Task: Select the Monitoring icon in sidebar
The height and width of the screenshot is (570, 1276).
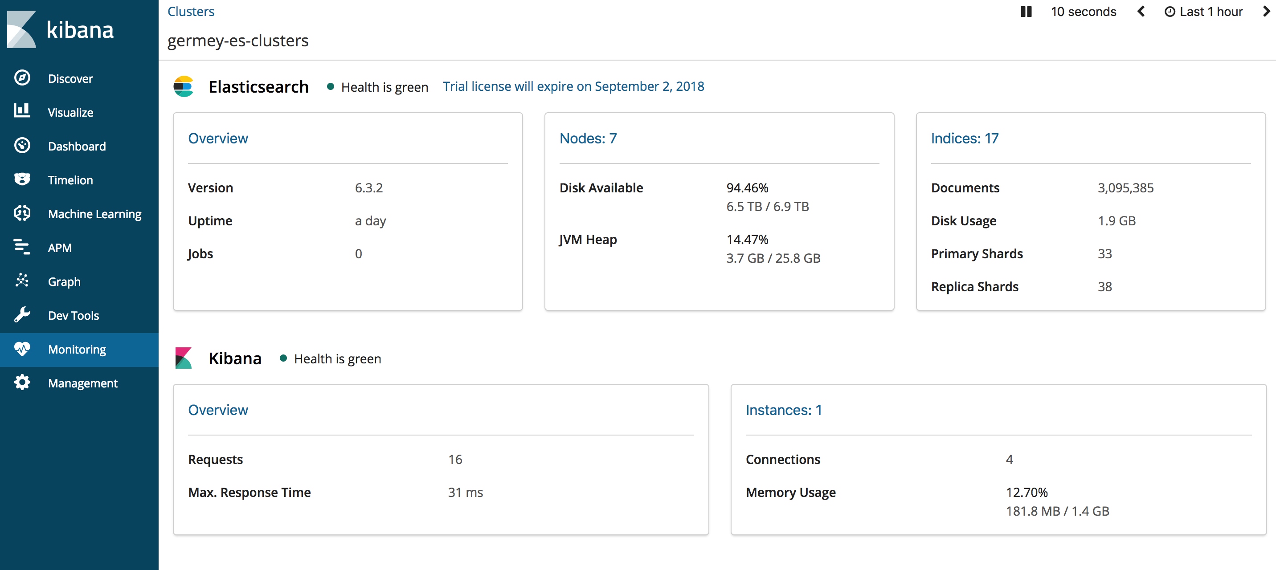Action: pos(22,349)
